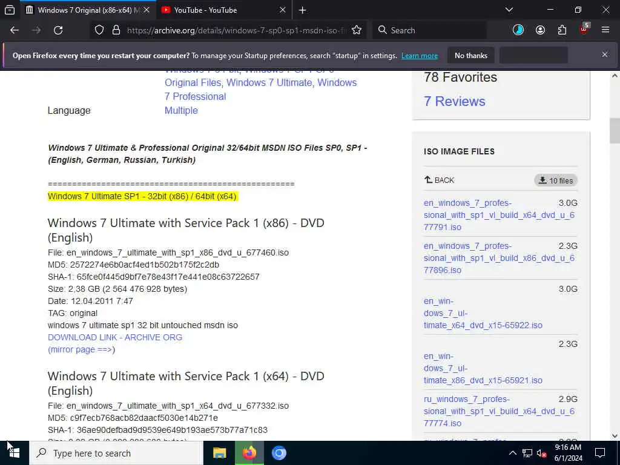The image size is (620, 465).
Task: Close the YouTube tab
Action: [x=282, y=10]
